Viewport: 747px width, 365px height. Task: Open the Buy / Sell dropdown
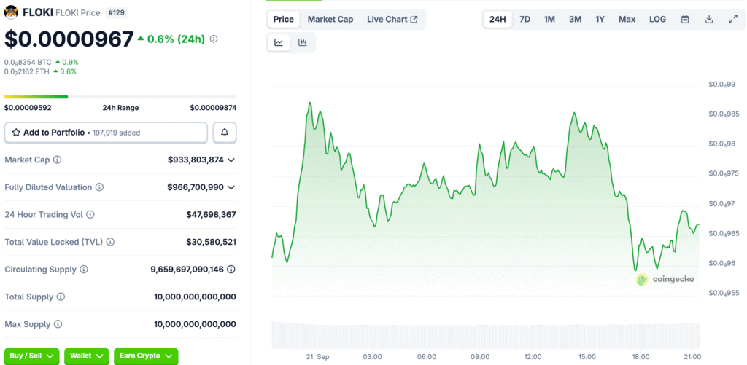pyautogui.click(x=32, y=356)
